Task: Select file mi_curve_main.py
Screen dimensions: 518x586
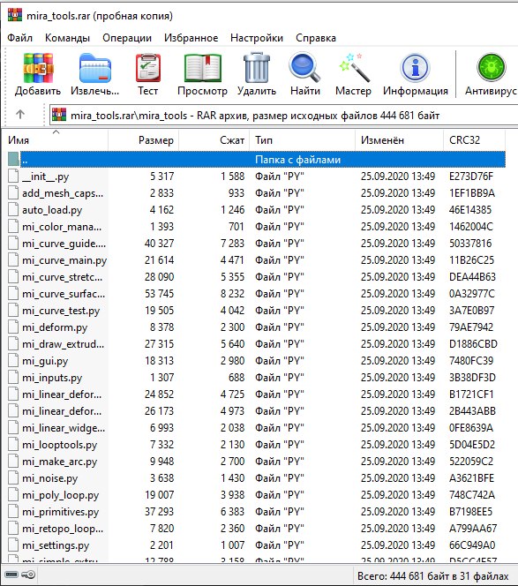Action: pyautogui.click(x=64, y=260)
